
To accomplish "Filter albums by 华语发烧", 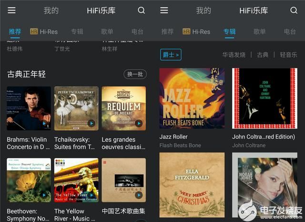I will (x=234, y=55).
